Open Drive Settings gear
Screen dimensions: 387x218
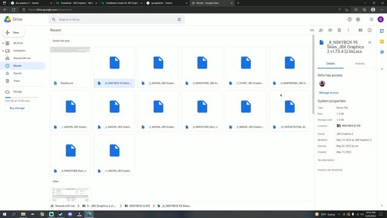click(358, 19)
